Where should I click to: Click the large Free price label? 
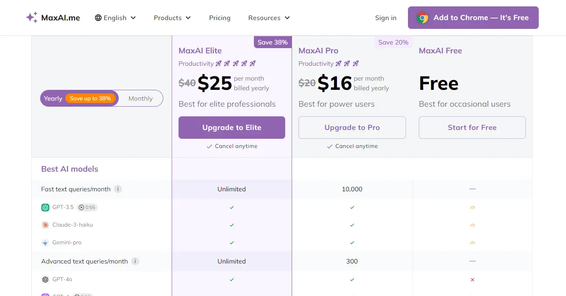coord(439,83)
